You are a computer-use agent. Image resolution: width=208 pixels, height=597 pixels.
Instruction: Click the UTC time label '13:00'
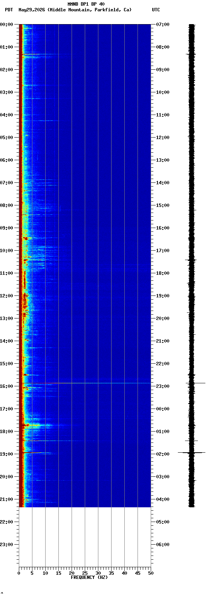click(163, 160)
